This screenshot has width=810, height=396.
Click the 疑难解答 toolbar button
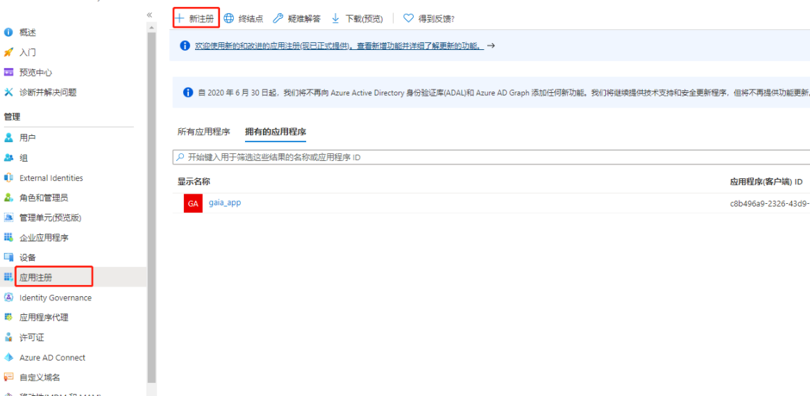click(296, 19)
